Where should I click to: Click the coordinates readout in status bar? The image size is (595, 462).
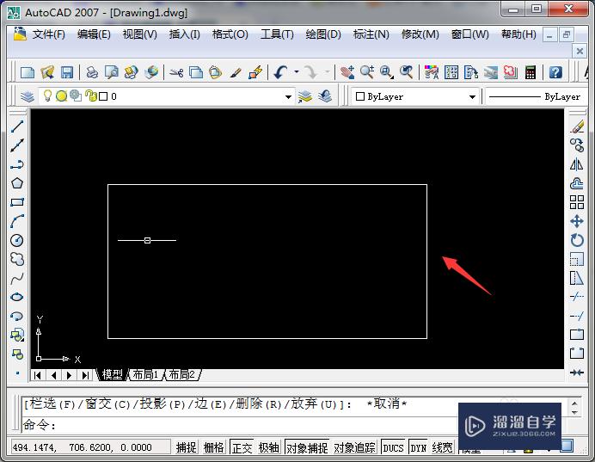tap(89, 447)
